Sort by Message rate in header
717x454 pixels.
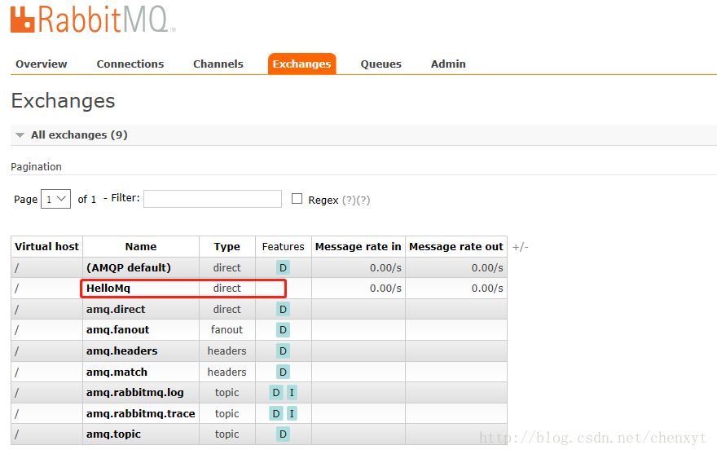(x=358, y=247)
